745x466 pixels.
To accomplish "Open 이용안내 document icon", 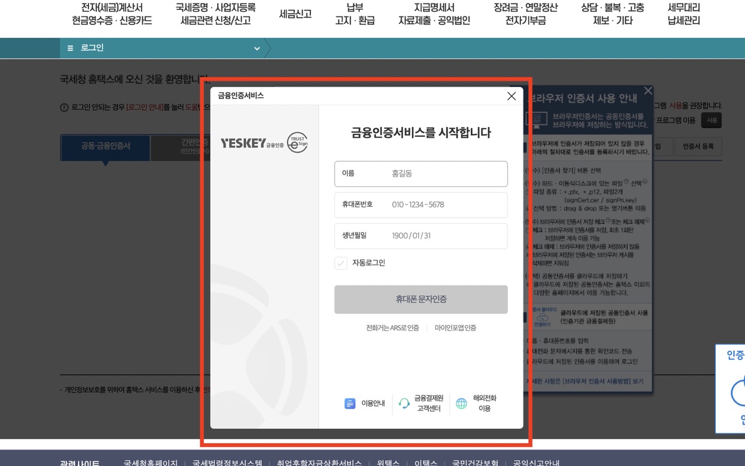I will tap(350, 403).
